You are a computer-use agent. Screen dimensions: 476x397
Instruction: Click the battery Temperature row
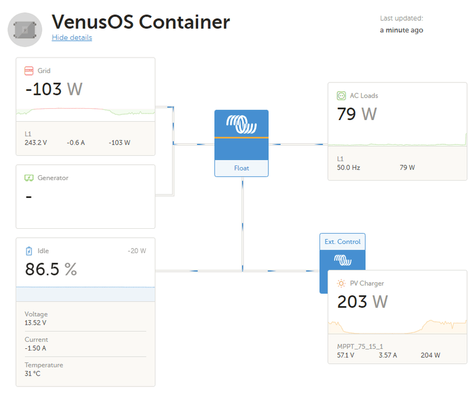(x=84, y=369)
